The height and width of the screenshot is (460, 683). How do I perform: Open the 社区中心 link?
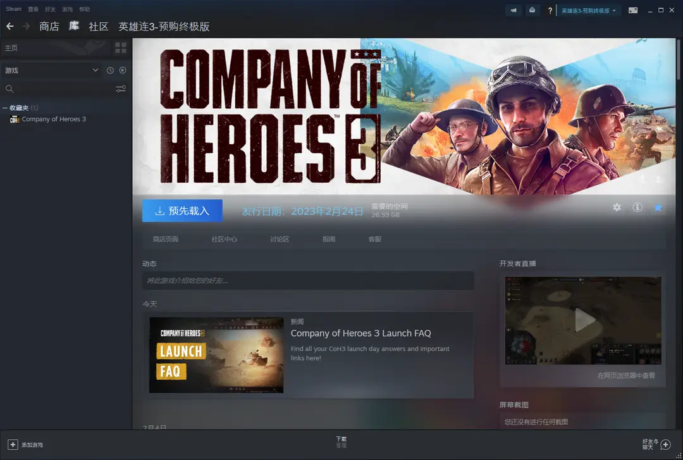point(225,239)
